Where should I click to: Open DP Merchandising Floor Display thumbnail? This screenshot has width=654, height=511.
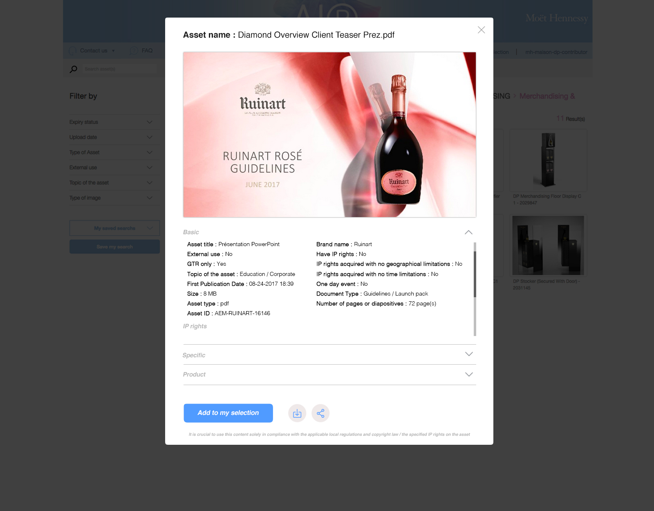coord(548,160)
